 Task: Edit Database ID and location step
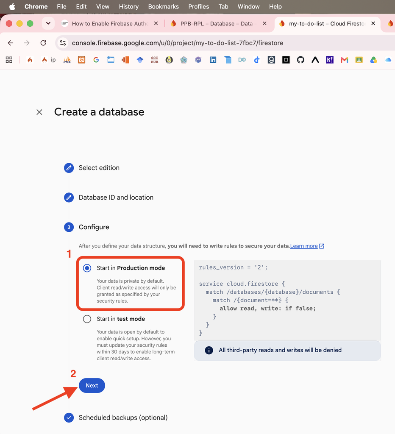coord(69,198)
